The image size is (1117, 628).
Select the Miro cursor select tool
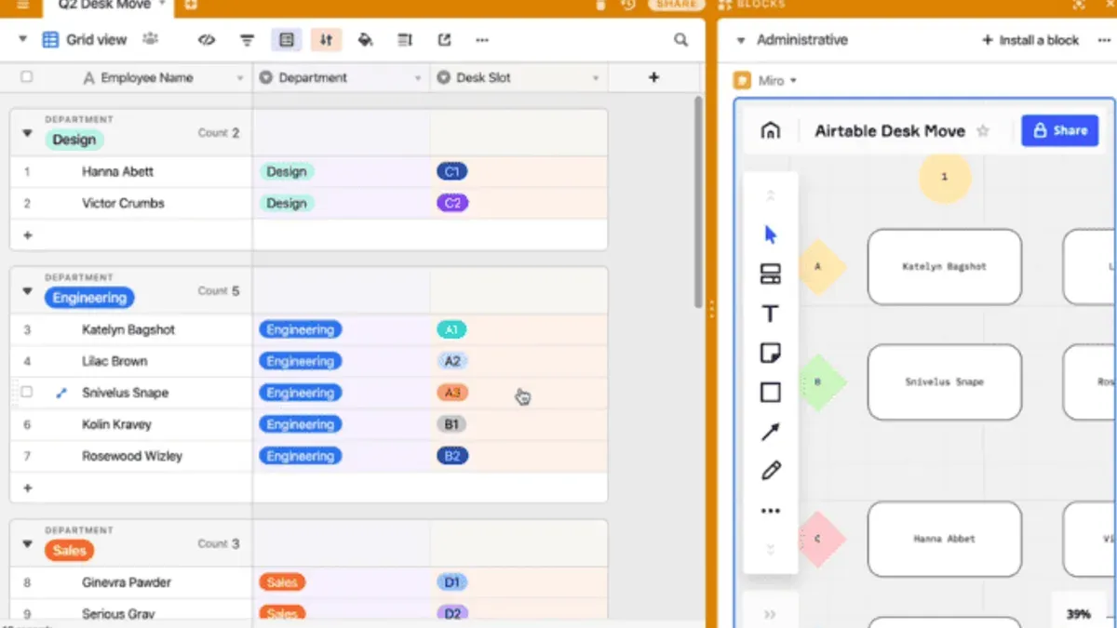point(771,234)
